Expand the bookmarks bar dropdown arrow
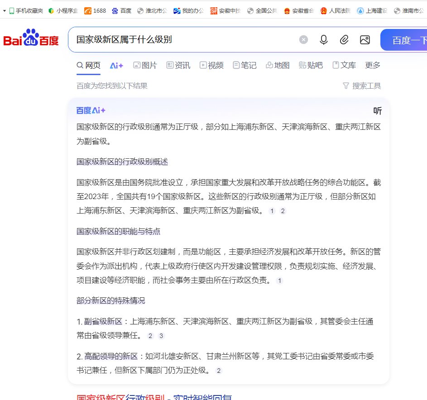Viewport: 427px width, 400px height. tap(5, 10)
